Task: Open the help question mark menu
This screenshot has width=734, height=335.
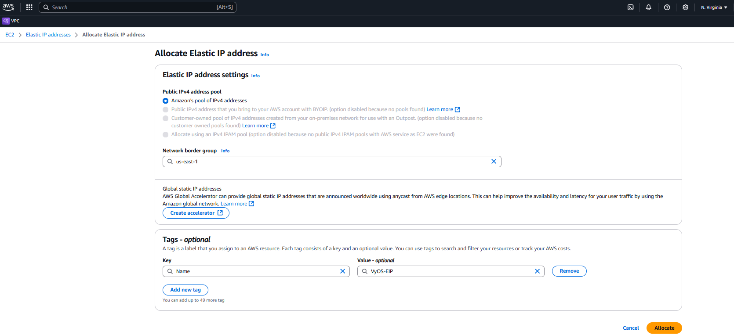Action: coord(667,7)
